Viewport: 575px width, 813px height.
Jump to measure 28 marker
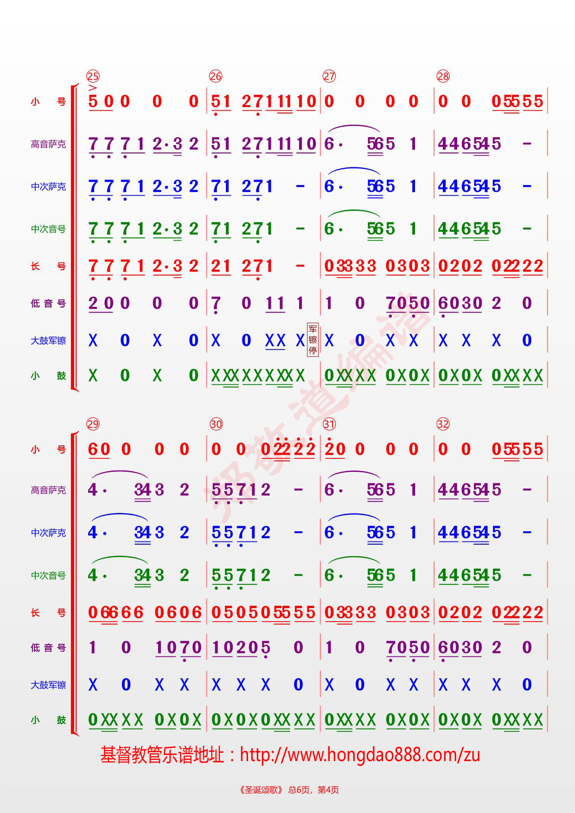(443, 76)
